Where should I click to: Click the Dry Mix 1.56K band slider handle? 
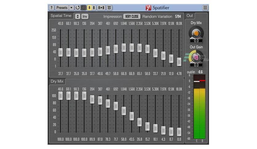pyautogui.click(x=132, y=116)
